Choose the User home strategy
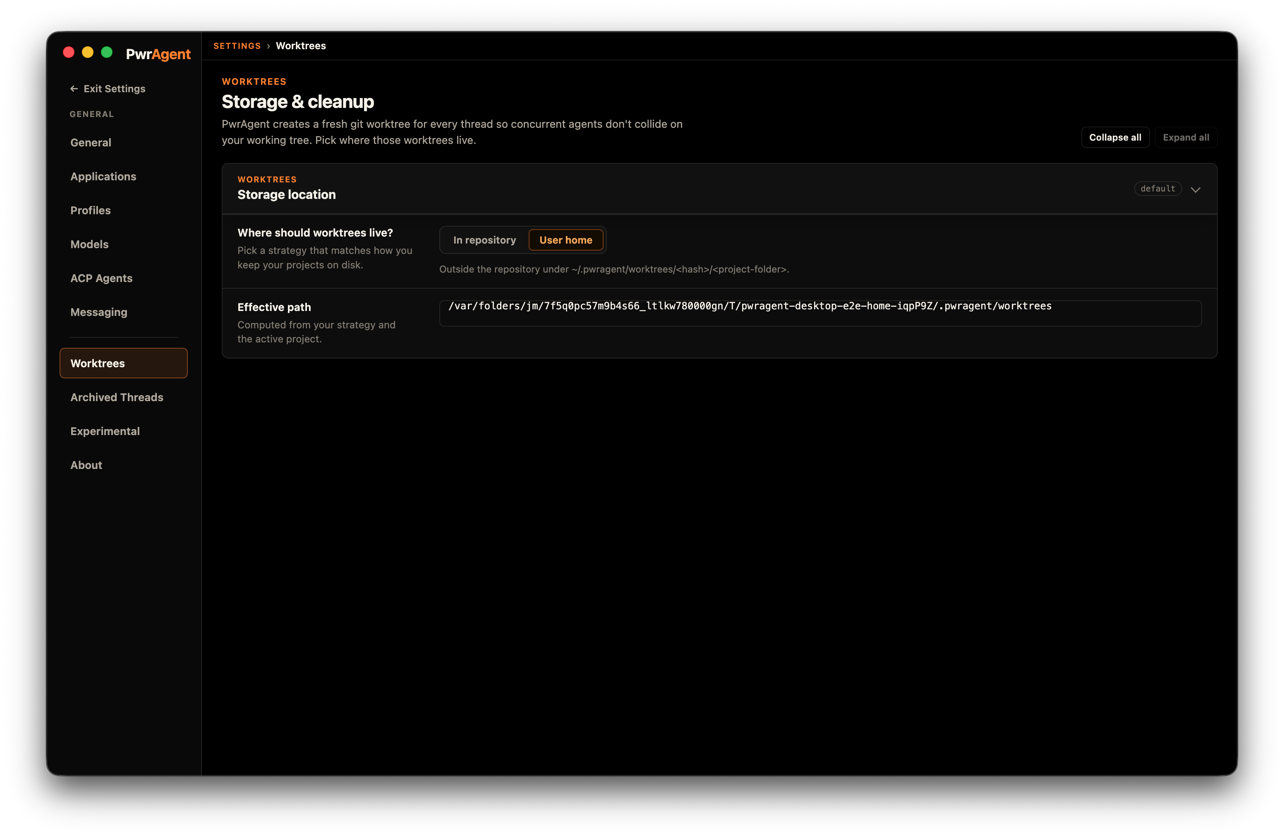This screenshot has width=1284, height=837. (x=565, y=240)
